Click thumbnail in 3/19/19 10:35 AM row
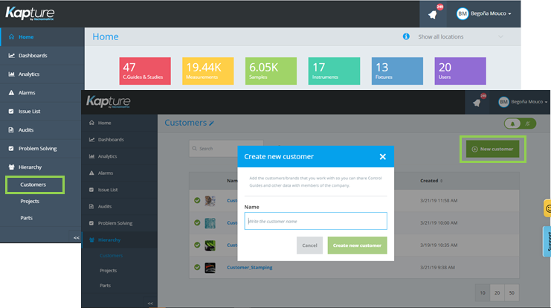 (210, 246)
